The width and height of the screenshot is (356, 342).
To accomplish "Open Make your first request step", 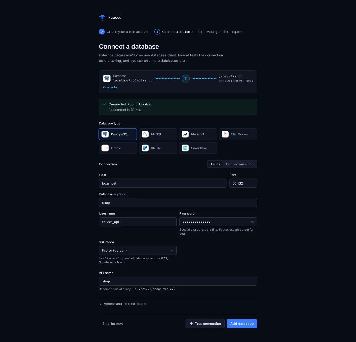I will click(221, 32).
